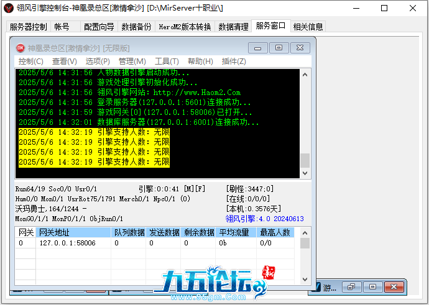Close the main 翎风引擎控制台 window
Screen dimensions: 429x305
(x=413, y=8)
